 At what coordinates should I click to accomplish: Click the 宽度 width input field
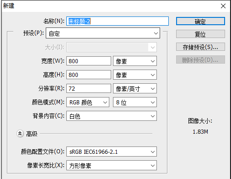pyautogui.click(x=89, y=61)
